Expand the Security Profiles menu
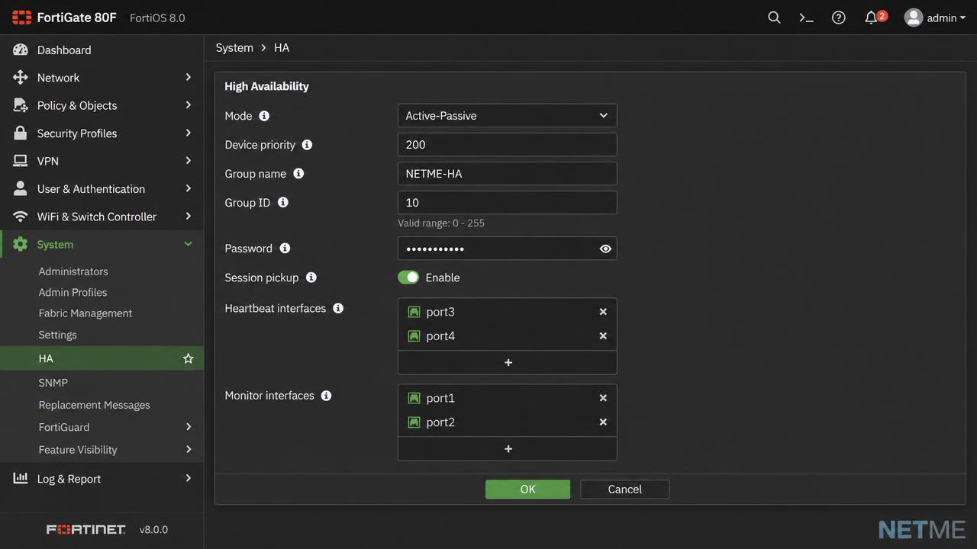This screenshot has width=977, height=549. 102,133
